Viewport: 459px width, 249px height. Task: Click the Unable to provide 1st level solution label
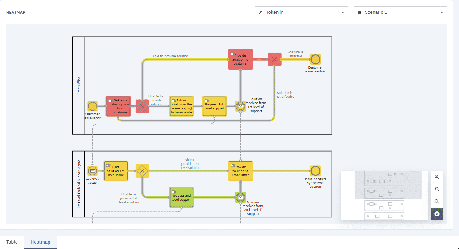(x=129, y=198)
